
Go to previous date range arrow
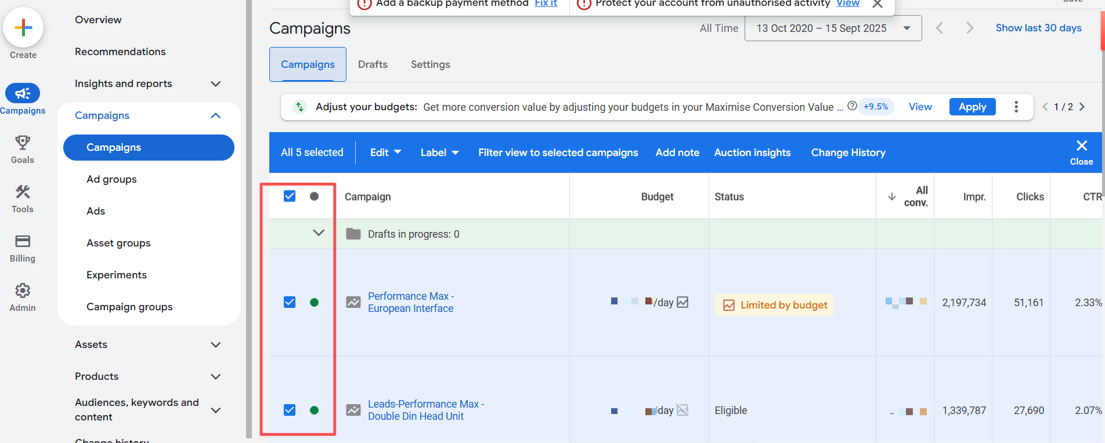(940, 28)
